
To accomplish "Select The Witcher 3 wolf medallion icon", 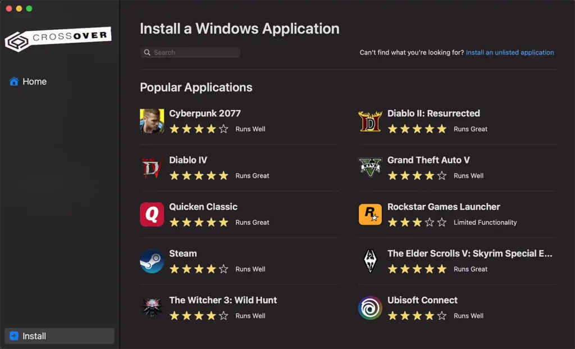I will pos(152,307).
